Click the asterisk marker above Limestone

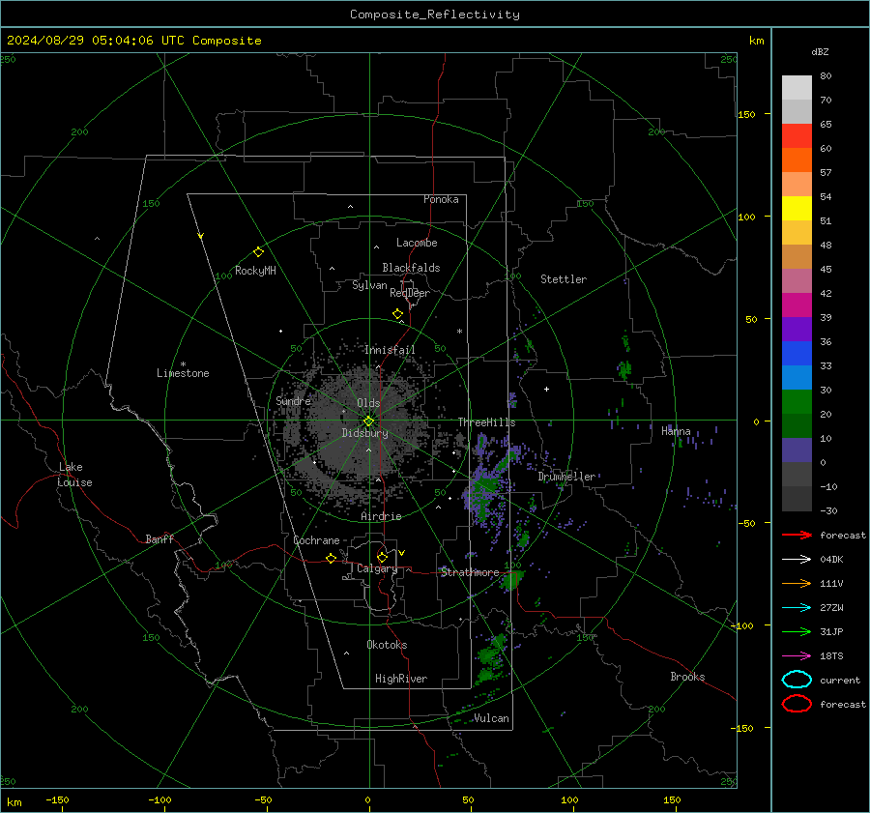(x=183, y=364)
